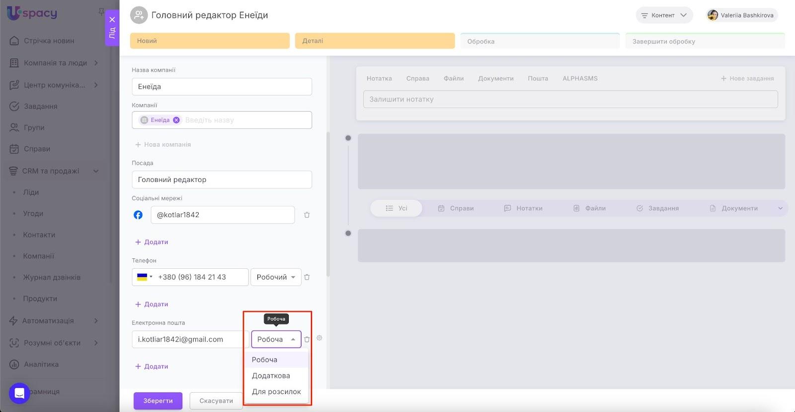The width and height of the screenshot is (795, 412).
Task: Click the Зберегти save button
Action: pos(158,401)
